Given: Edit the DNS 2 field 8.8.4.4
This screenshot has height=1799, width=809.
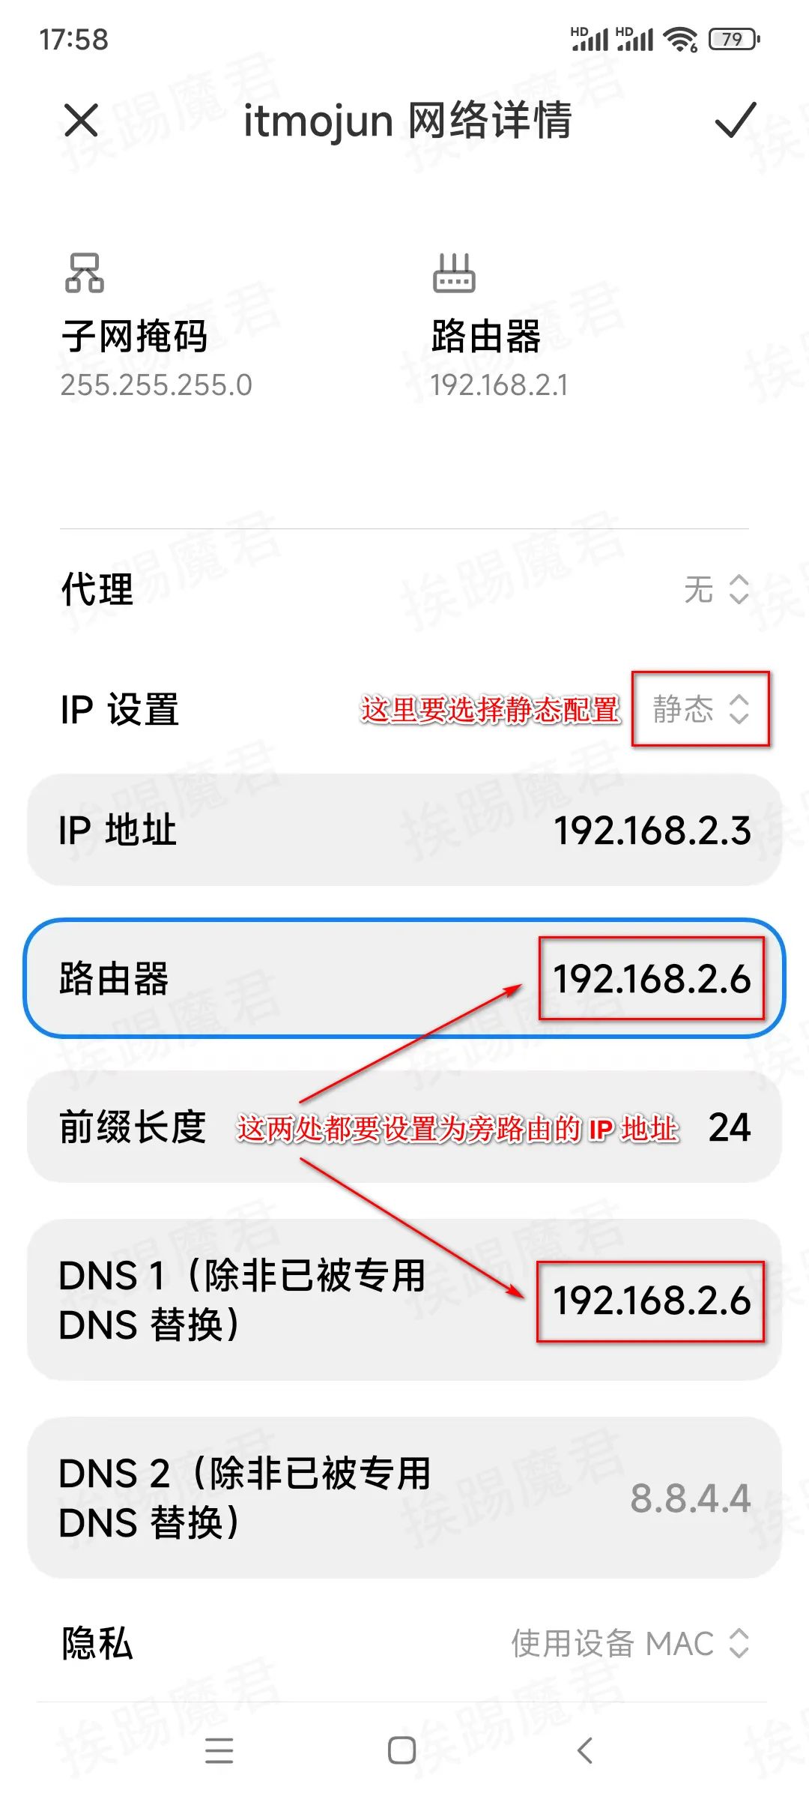Looking at the screenshot, I should [x=404, y=1498].
